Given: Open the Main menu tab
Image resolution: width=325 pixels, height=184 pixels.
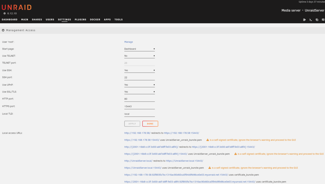Looking at the screenshot, I should (x=25, y=20).
